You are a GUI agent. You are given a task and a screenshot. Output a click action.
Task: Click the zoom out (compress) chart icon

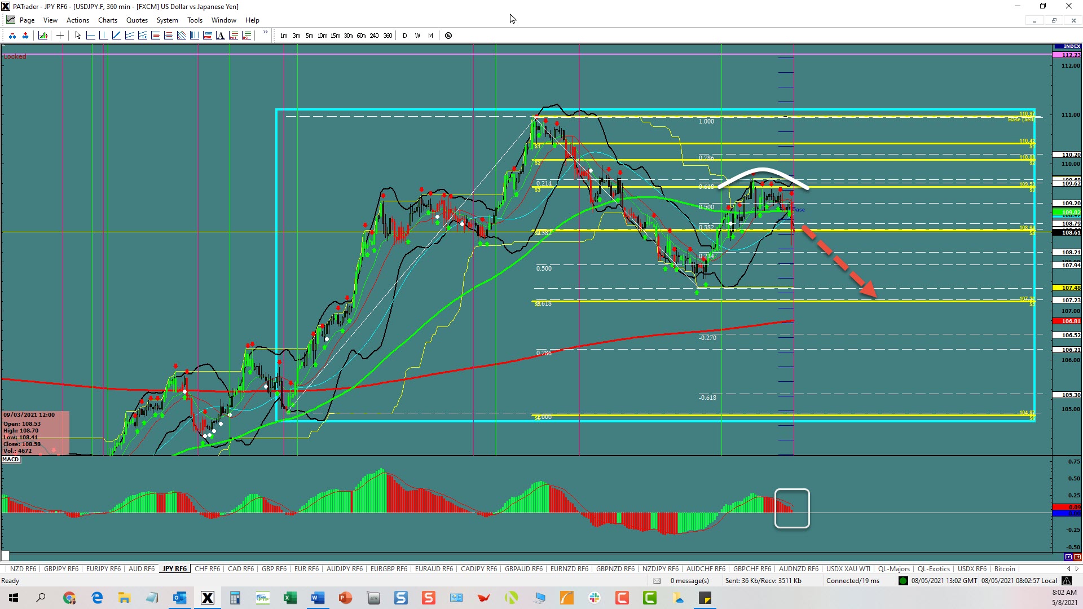tap(12, 36)
